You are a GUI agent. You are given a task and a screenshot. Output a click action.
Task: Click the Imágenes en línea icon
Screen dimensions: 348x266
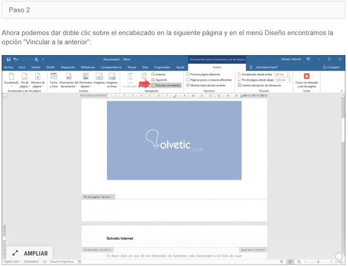pyautogui.click(x=112, y=80)
